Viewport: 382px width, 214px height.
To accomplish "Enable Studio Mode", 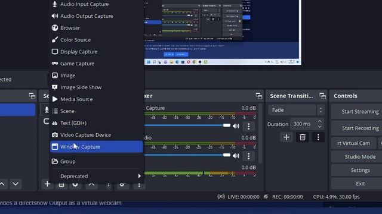I will [357, 157].
